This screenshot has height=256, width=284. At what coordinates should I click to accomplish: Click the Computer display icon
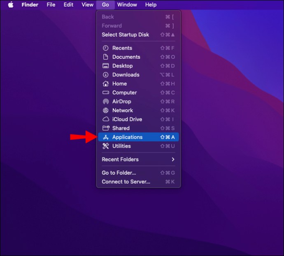pyautogui.click(x=106, y=92)
